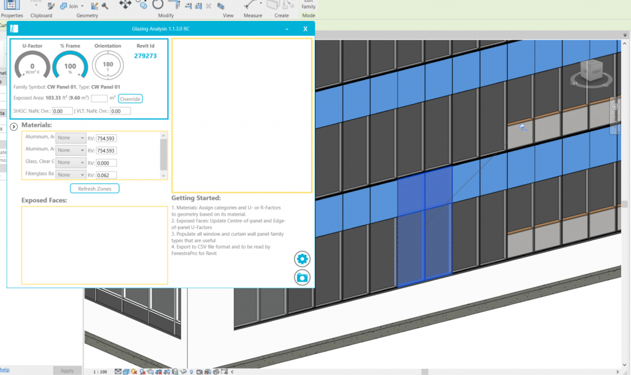Collapse view control bar chevron
The height and width of the screenshot is (375, 631).
point(232,372)
